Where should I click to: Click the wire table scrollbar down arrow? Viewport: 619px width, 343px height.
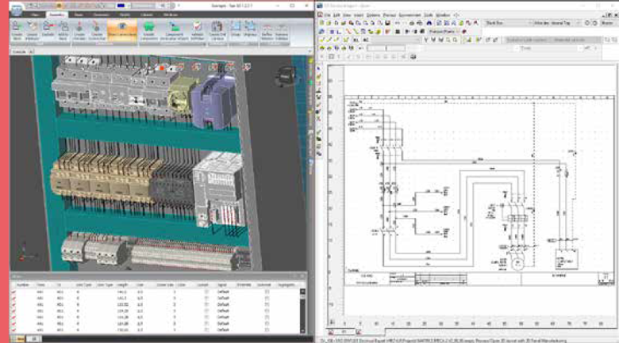click(303, 331)
